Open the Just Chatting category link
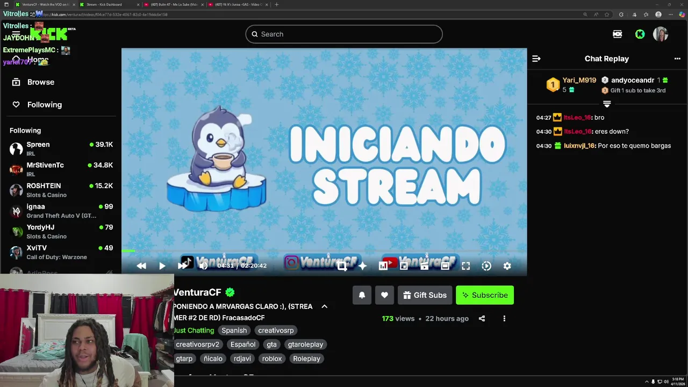Viewport: 688px width, 387px height. click(193, 331)
